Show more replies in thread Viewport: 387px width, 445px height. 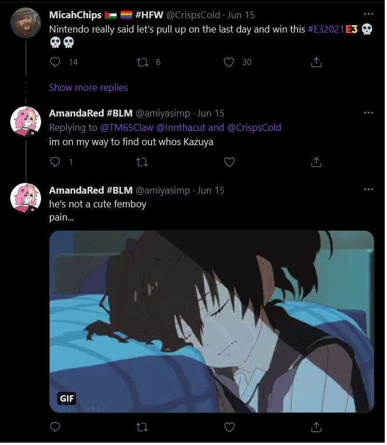click(88, 87)
